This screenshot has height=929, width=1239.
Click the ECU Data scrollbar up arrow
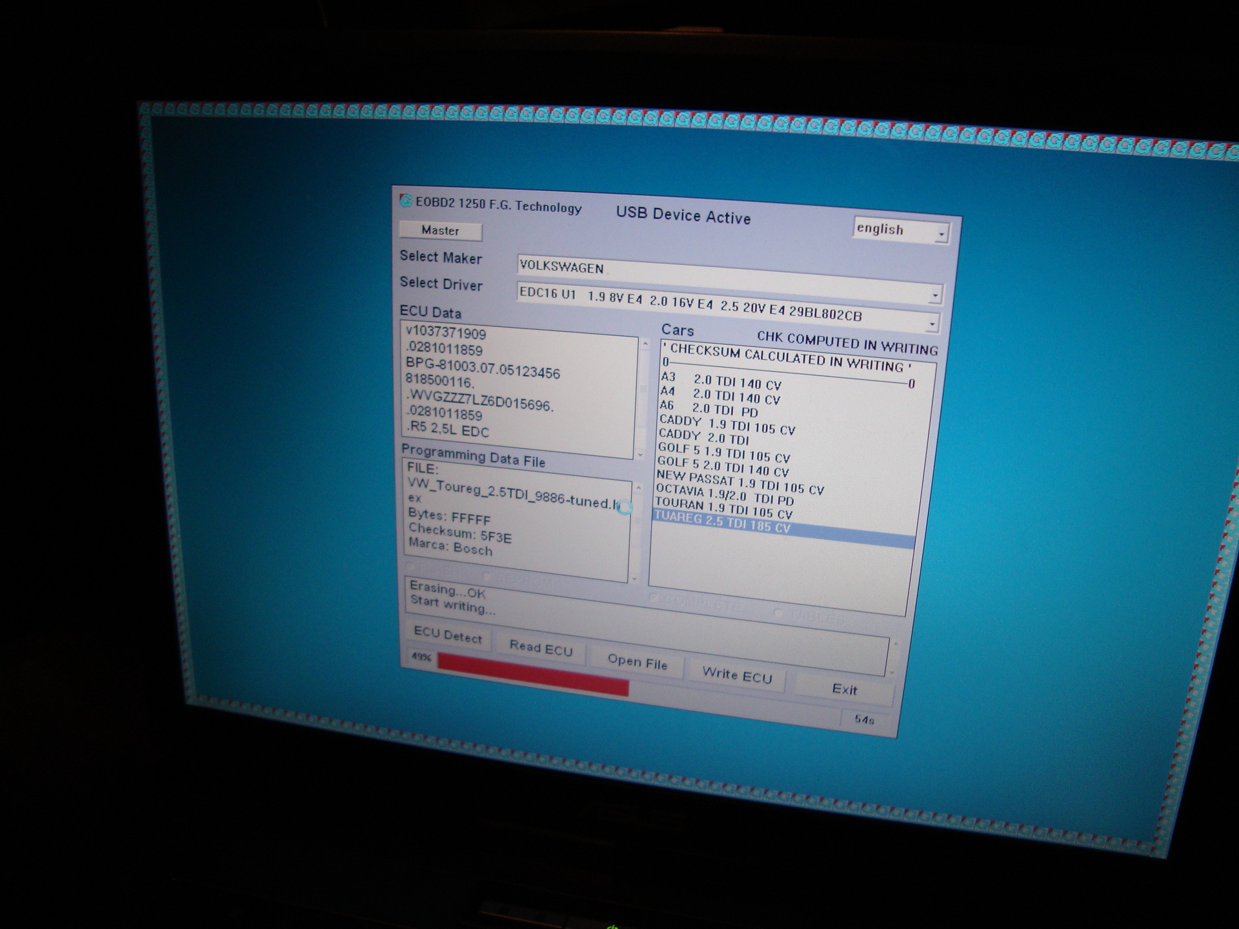click(x=645, y=345)
